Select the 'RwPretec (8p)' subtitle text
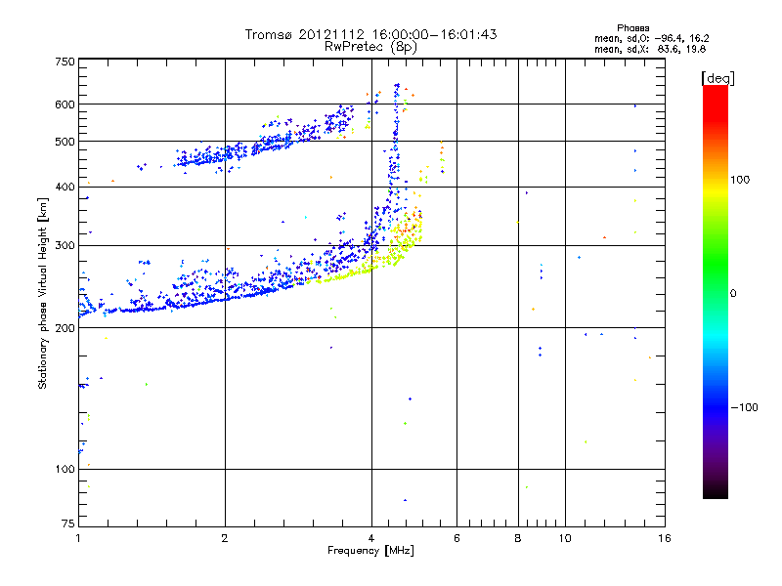Viewport: 782px width, 586px height. point(370,47)
